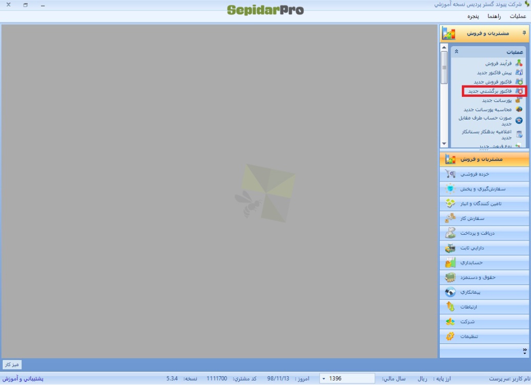Viewport: 531px width, 385px height.
Task: Click the icon of دریافت و پرداخت
Action: 451,233
